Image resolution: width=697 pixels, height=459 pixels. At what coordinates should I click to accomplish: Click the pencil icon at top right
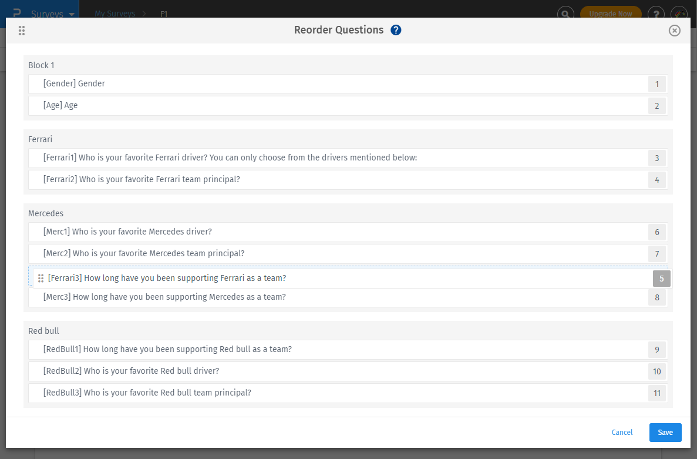(x=679, y=13)
